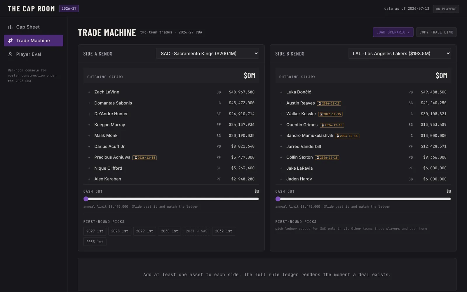The image size is (467, 292).
Task: Click the Malik Monk player name
Action: pos(106,135)
